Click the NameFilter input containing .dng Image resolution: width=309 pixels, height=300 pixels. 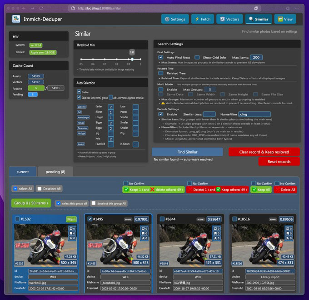coord(254,115)
